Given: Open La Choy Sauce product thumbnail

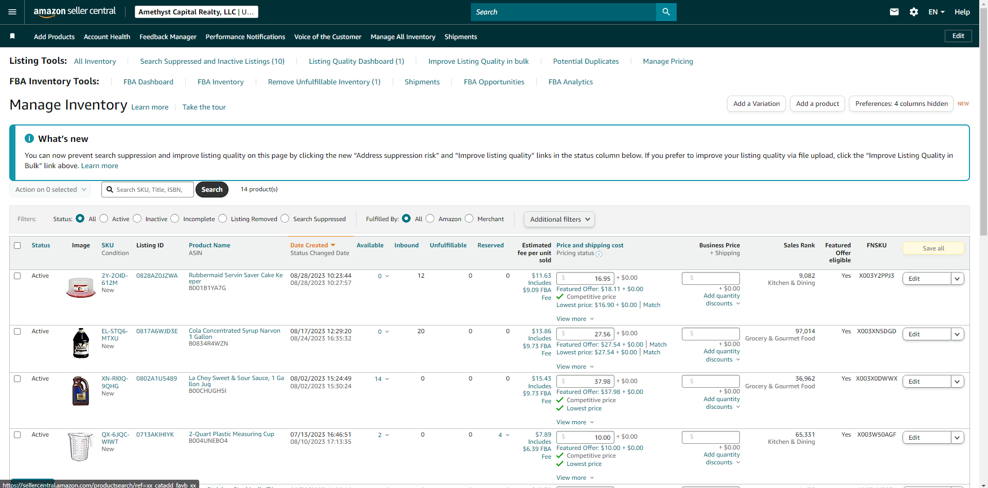Looking at the screenshot, I should point(81,391).
